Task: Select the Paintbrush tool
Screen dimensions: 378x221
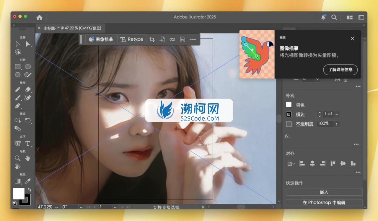Action: [18, 98]
